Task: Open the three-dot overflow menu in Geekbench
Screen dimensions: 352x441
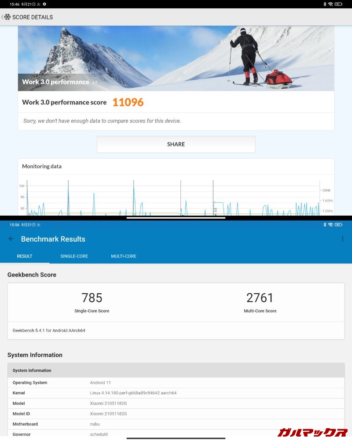Action: pyautogui.click(x=342, y=239)
